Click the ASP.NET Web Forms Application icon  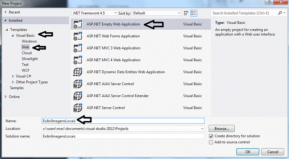pyautogui.click(x=78, y=36)
